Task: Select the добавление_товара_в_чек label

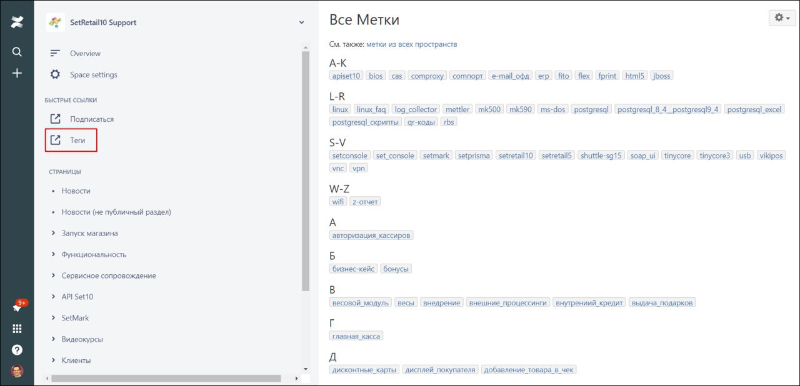Action: (529, 370)
